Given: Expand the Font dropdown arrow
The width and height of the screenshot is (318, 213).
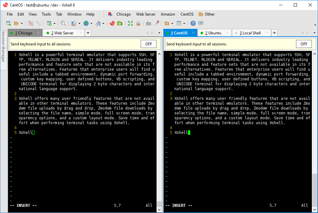Looking at the screenshot, I should click(x=103, y=24).
